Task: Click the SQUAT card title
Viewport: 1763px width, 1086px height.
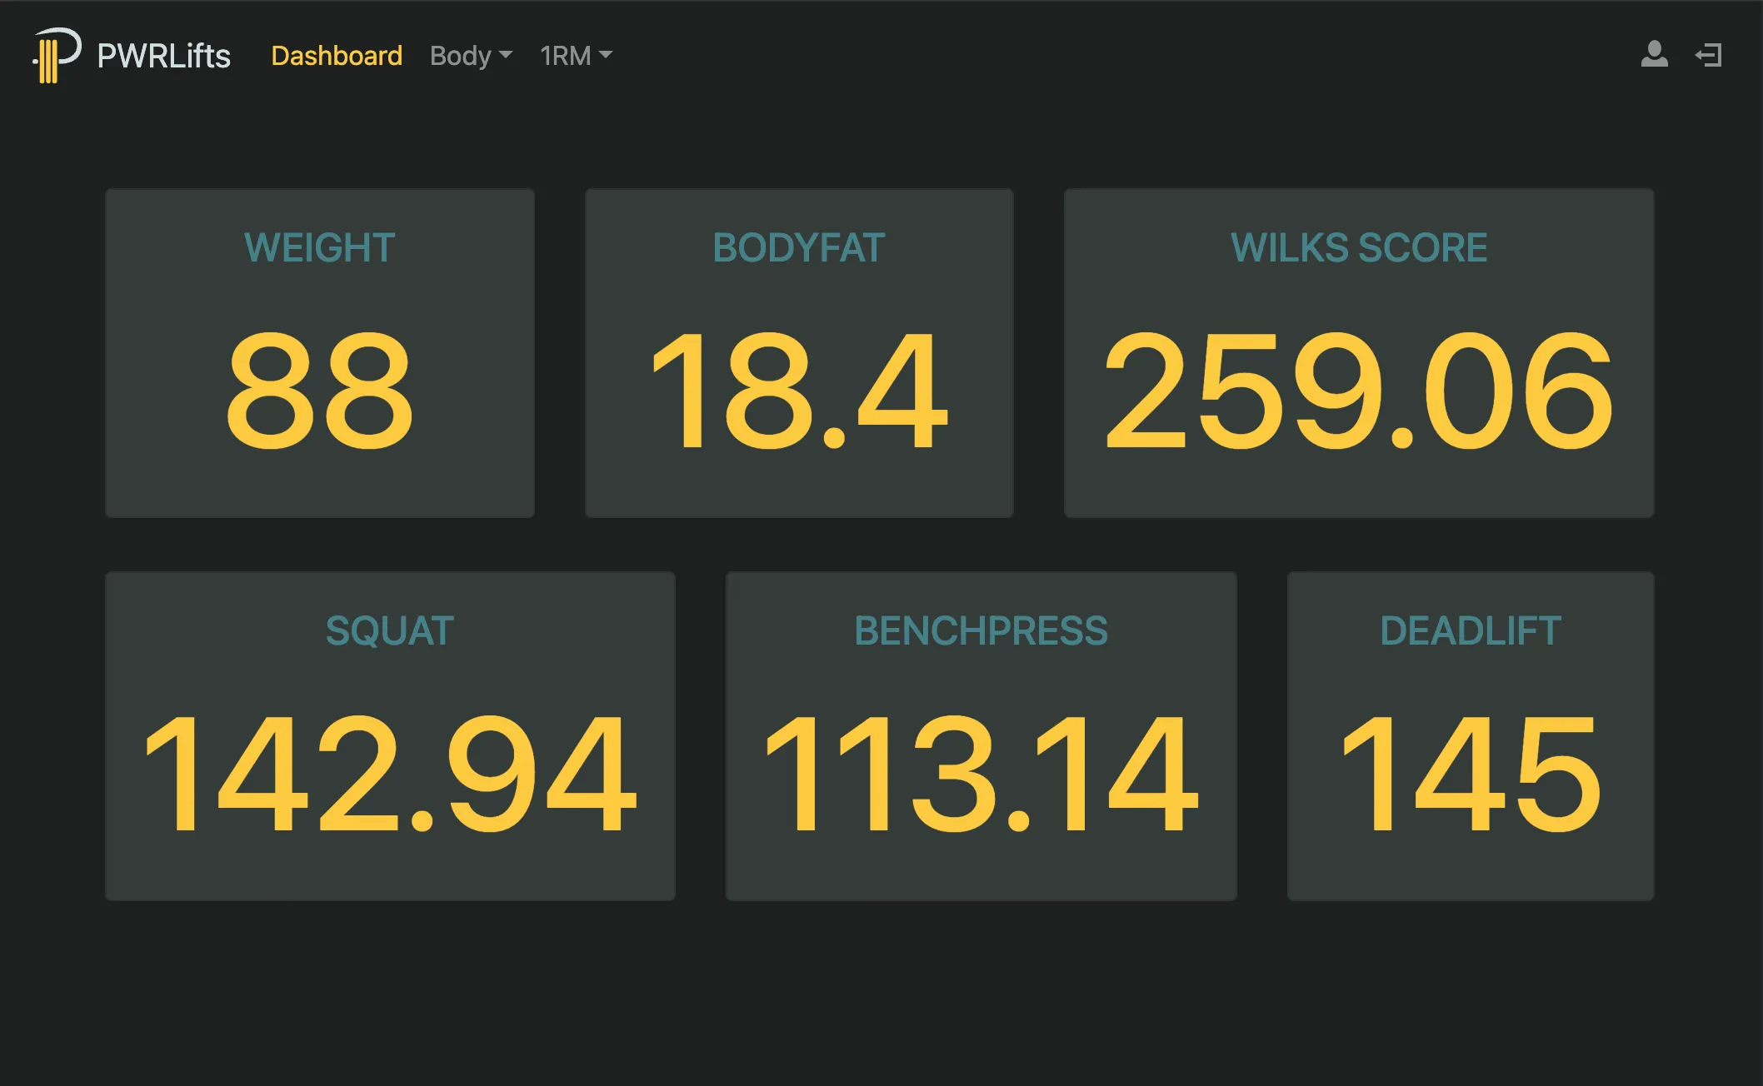Action: [390, 630]
